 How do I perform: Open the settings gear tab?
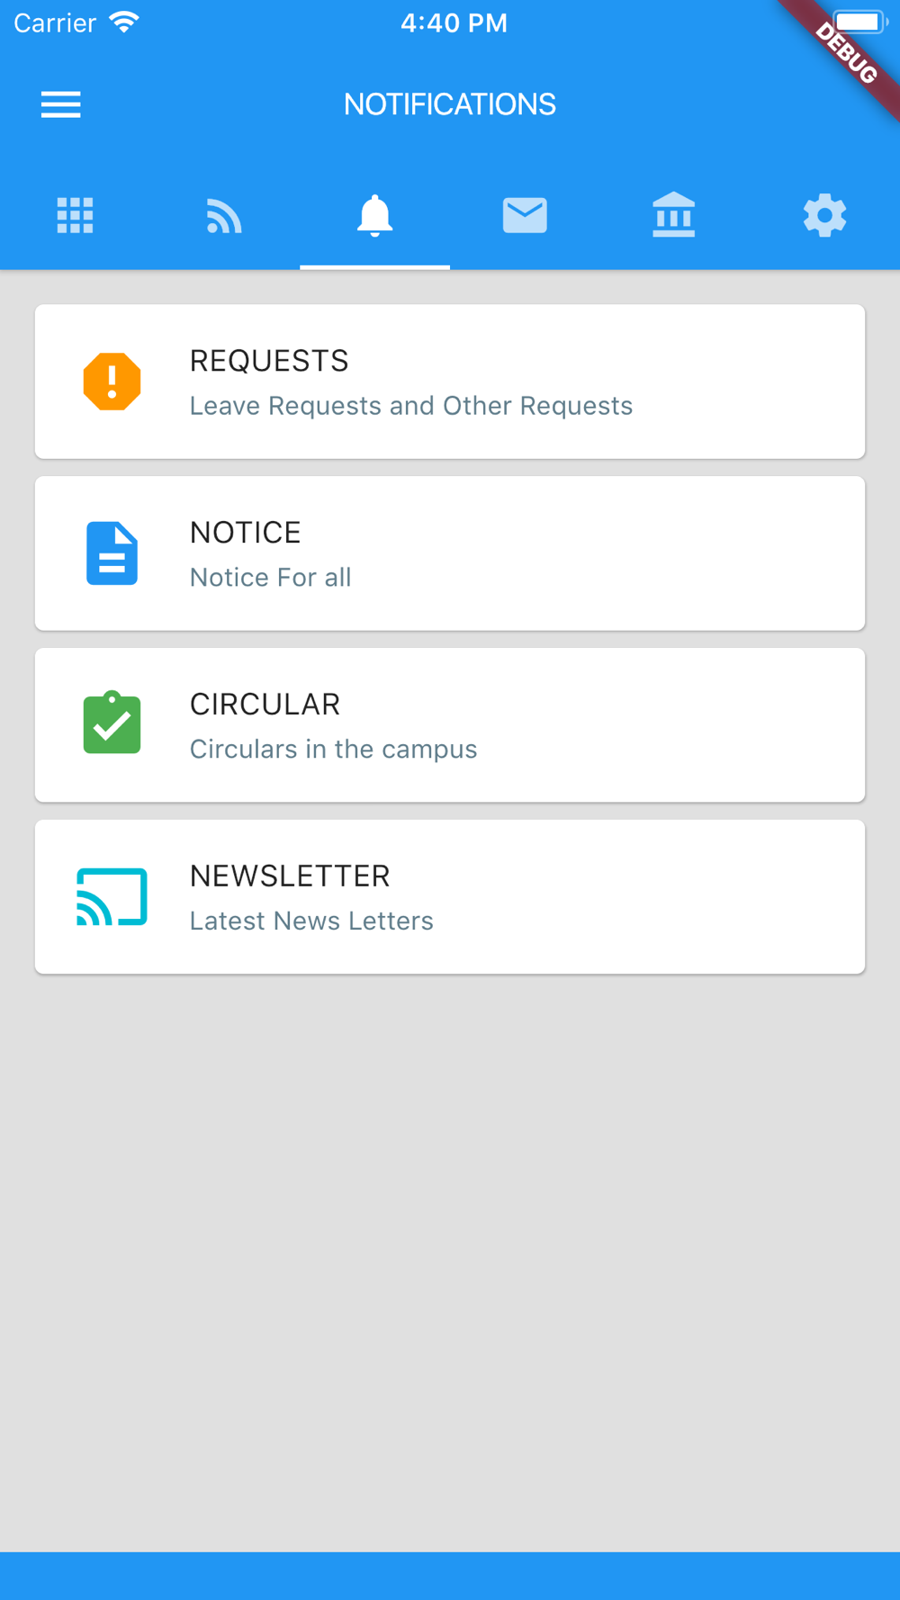(x=824, y=216)
